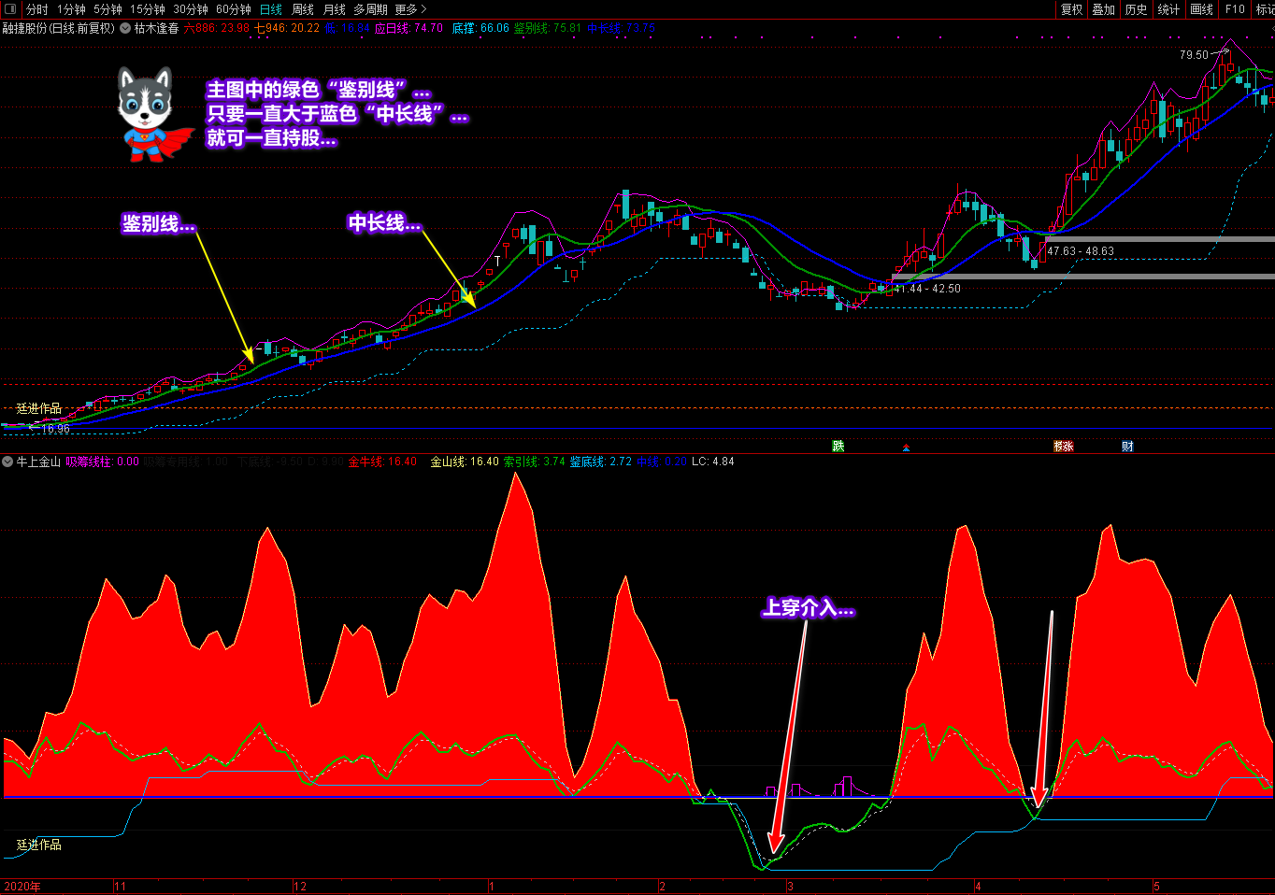Click the blue 财 finance marker icon
Image resolution: width=1275 pixels, height=895 pixels.
coord(1127,447)
